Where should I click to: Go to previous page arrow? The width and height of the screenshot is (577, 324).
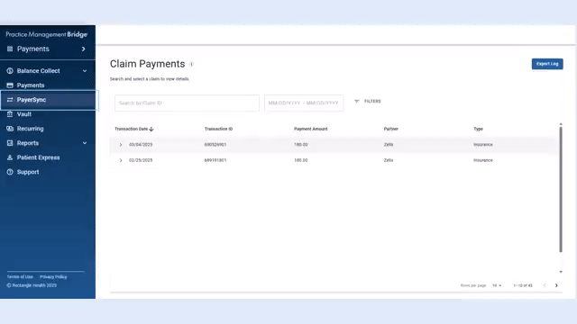(x=545, y=285)
